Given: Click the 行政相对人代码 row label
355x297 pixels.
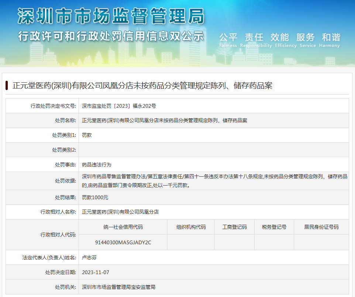Looking at the screenshot, I should tap(58, 235).
